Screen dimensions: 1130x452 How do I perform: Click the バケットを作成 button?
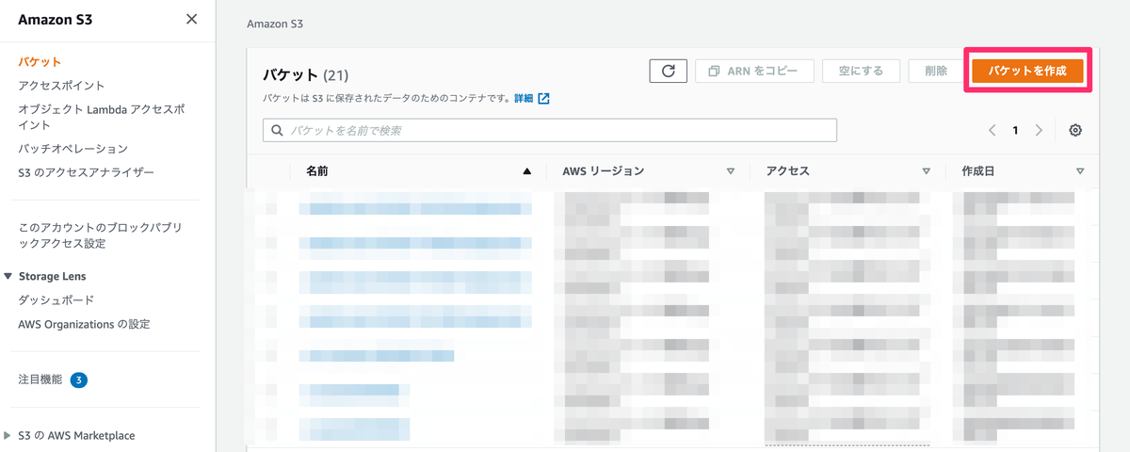tap(1027, 71)
